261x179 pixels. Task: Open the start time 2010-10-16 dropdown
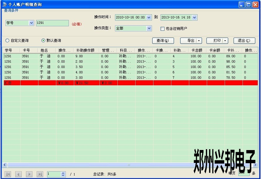point(149,17)
